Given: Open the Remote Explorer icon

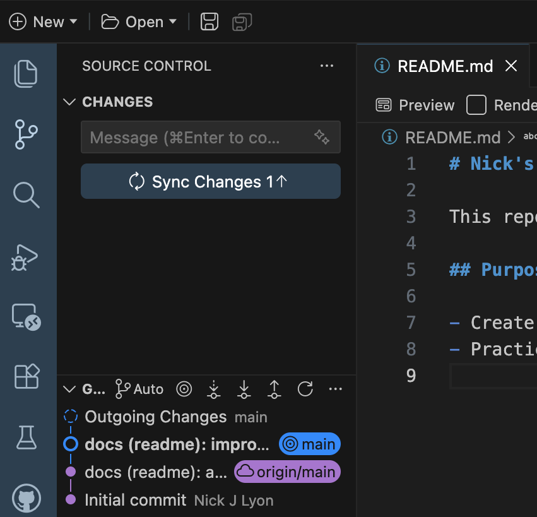Looking at the screenshot, I should coord(27,316).
